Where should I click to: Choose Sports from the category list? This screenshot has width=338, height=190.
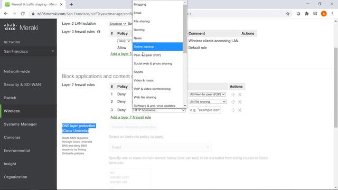(157, 72)
